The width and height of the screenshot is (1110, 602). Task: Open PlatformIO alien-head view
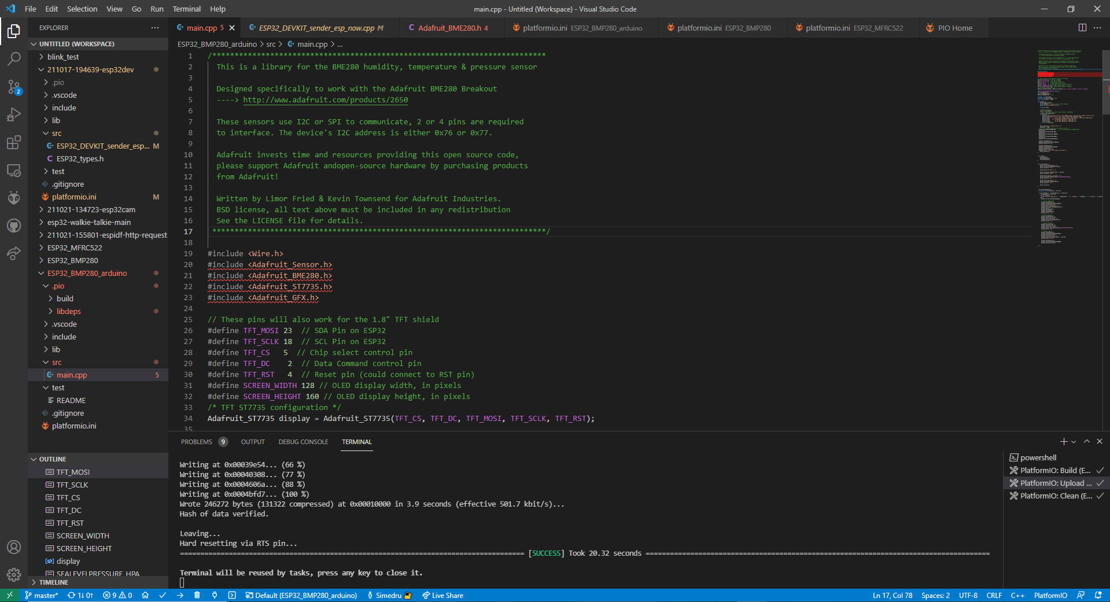14,198
